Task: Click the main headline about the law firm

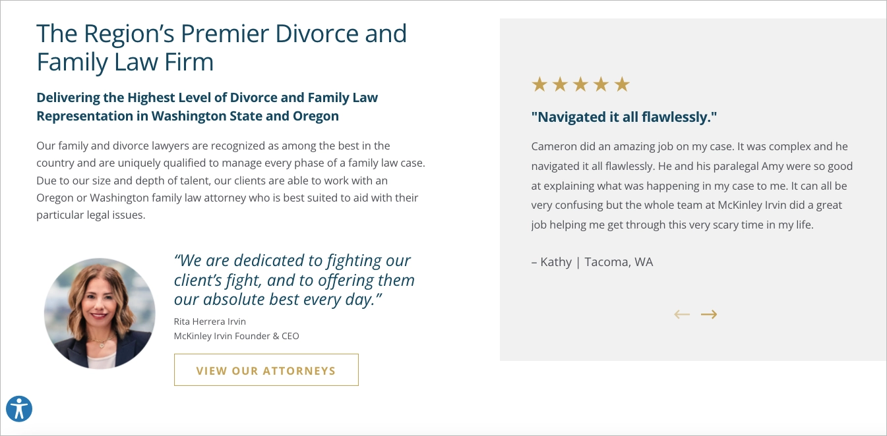Action: tap(221, 47)
